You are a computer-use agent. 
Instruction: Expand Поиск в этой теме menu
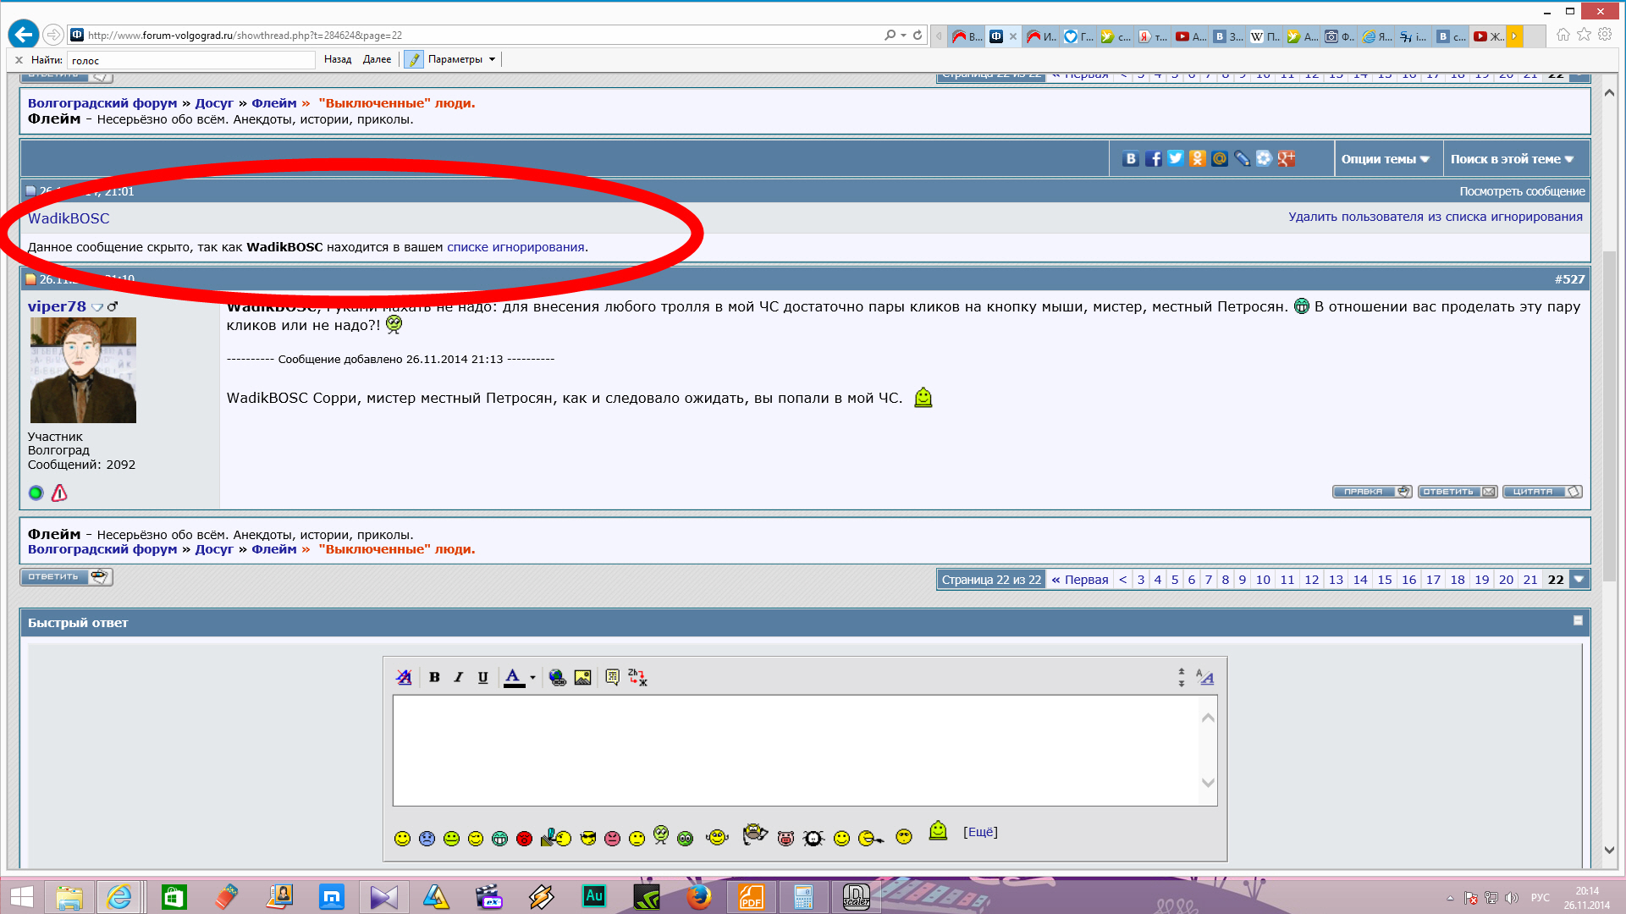[1512, 159]
